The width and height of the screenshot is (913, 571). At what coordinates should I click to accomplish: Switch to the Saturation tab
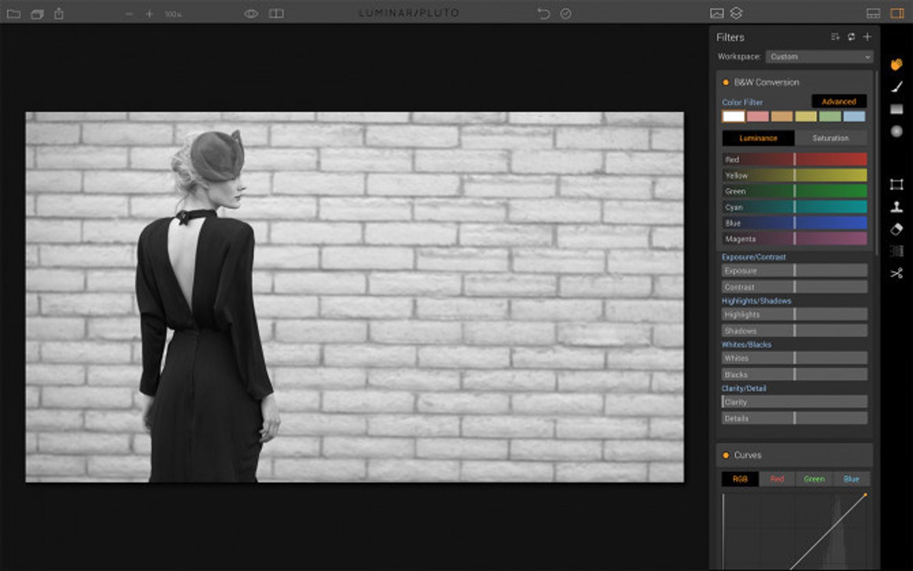[x=831, y=138]
